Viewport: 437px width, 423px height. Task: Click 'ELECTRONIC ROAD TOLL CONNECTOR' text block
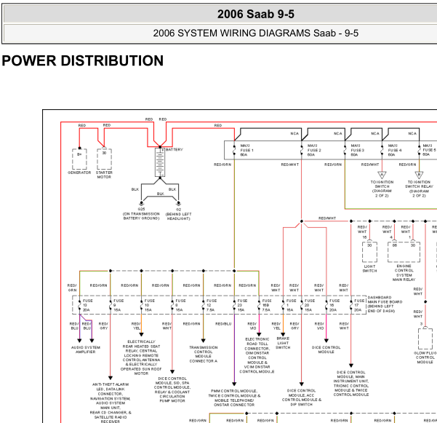[x=257, y=355]
